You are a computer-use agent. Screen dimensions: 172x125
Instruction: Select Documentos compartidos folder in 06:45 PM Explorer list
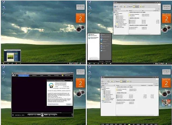pos(134,14)
